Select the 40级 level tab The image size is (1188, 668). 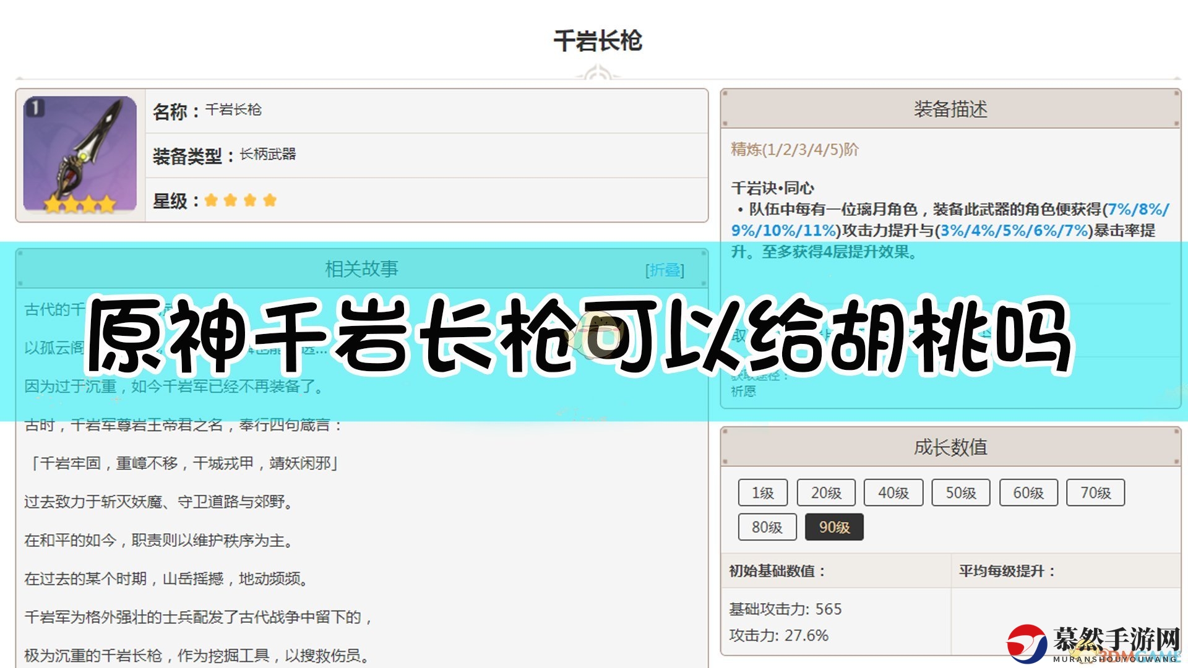(x=893, y=492)
